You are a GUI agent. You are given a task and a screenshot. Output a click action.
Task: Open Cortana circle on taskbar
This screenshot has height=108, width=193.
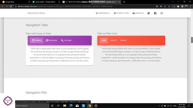click(x=52, y=106)
